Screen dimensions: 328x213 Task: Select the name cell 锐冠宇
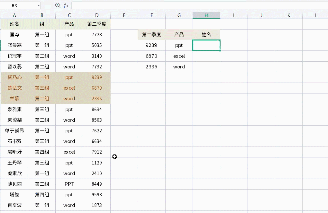pyautogui.click(x=14, y=56)
